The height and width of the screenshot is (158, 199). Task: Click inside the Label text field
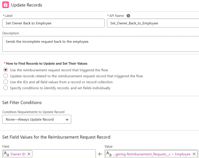click(x=53, y=23)
